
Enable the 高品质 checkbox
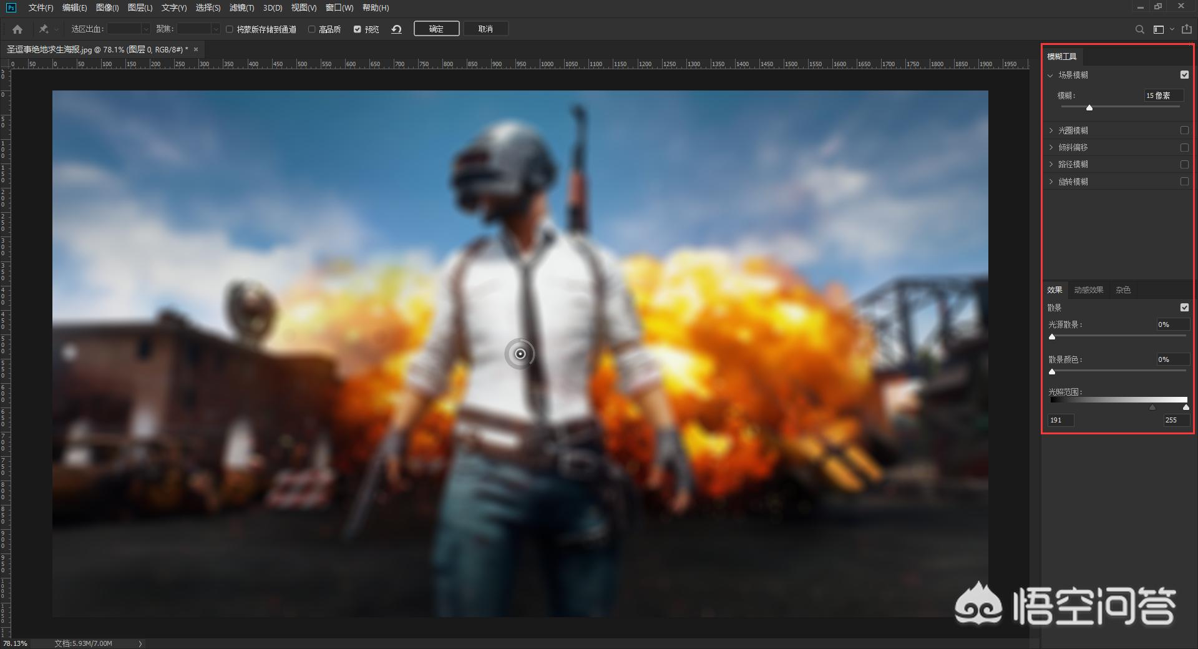click(312, 29)
